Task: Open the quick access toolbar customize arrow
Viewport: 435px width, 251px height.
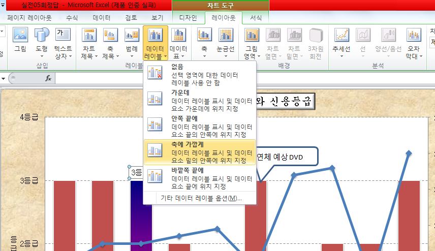Action: point(3,5)
